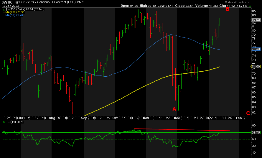Click the MA(200) 71.50 legend entry

click(x=15, y=12)
